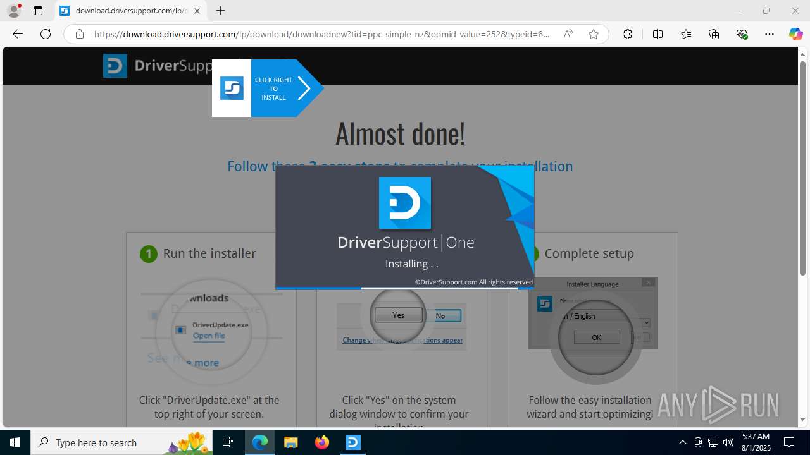
Task: Open the Copilot sidebar
Action: (795, 34)
